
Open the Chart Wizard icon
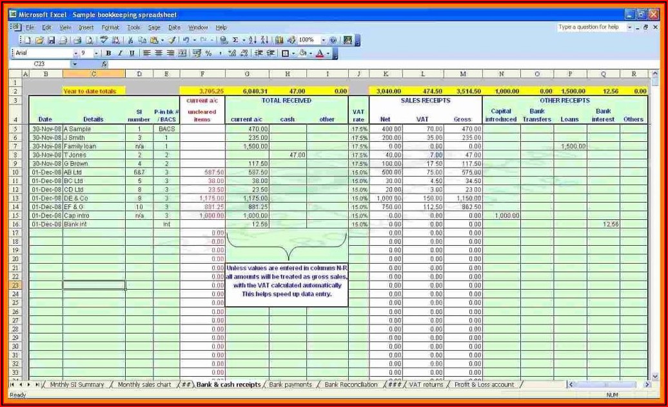click(x=279, y=41)
